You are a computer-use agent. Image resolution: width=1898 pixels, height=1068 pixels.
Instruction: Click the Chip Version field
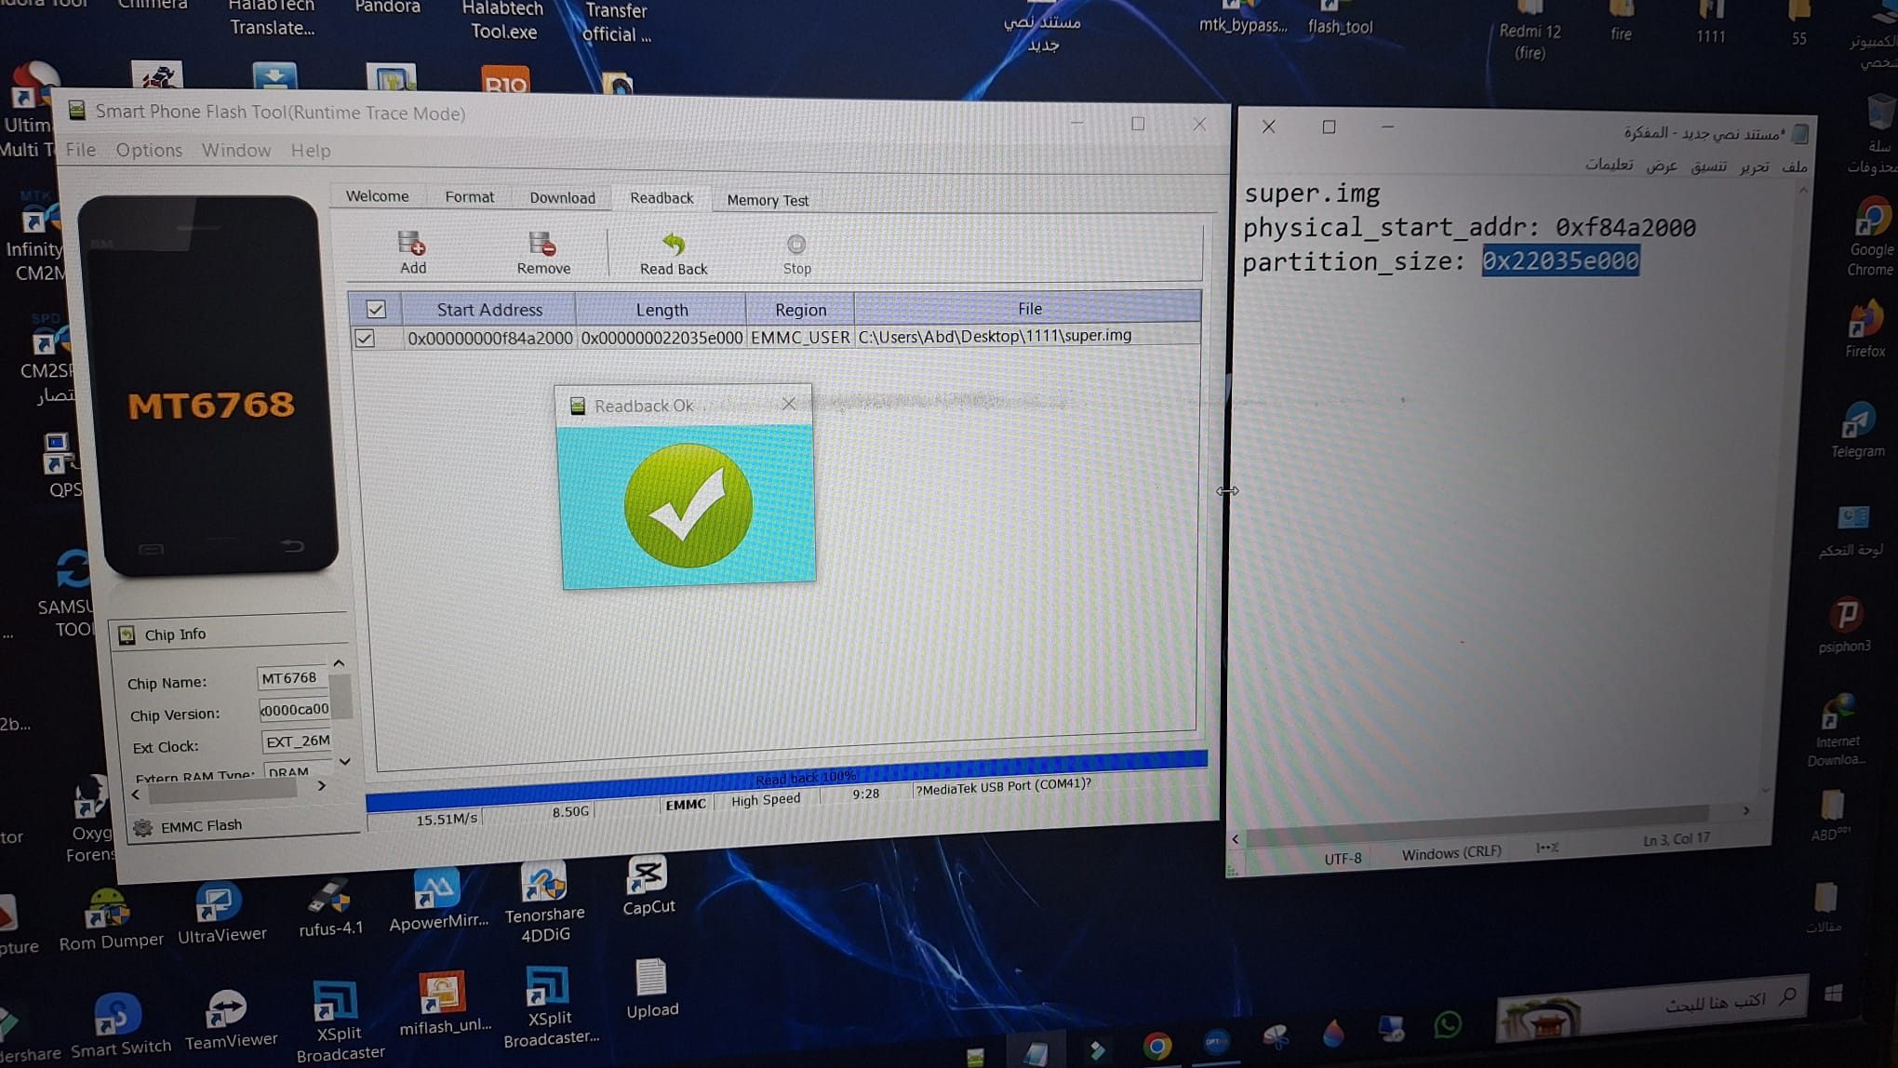click(x=294, y=710)
